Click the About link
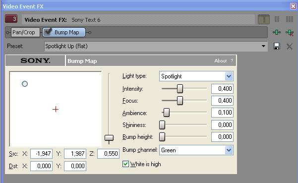The width and height of the screenshot is (298, 183). pos(221,61)
